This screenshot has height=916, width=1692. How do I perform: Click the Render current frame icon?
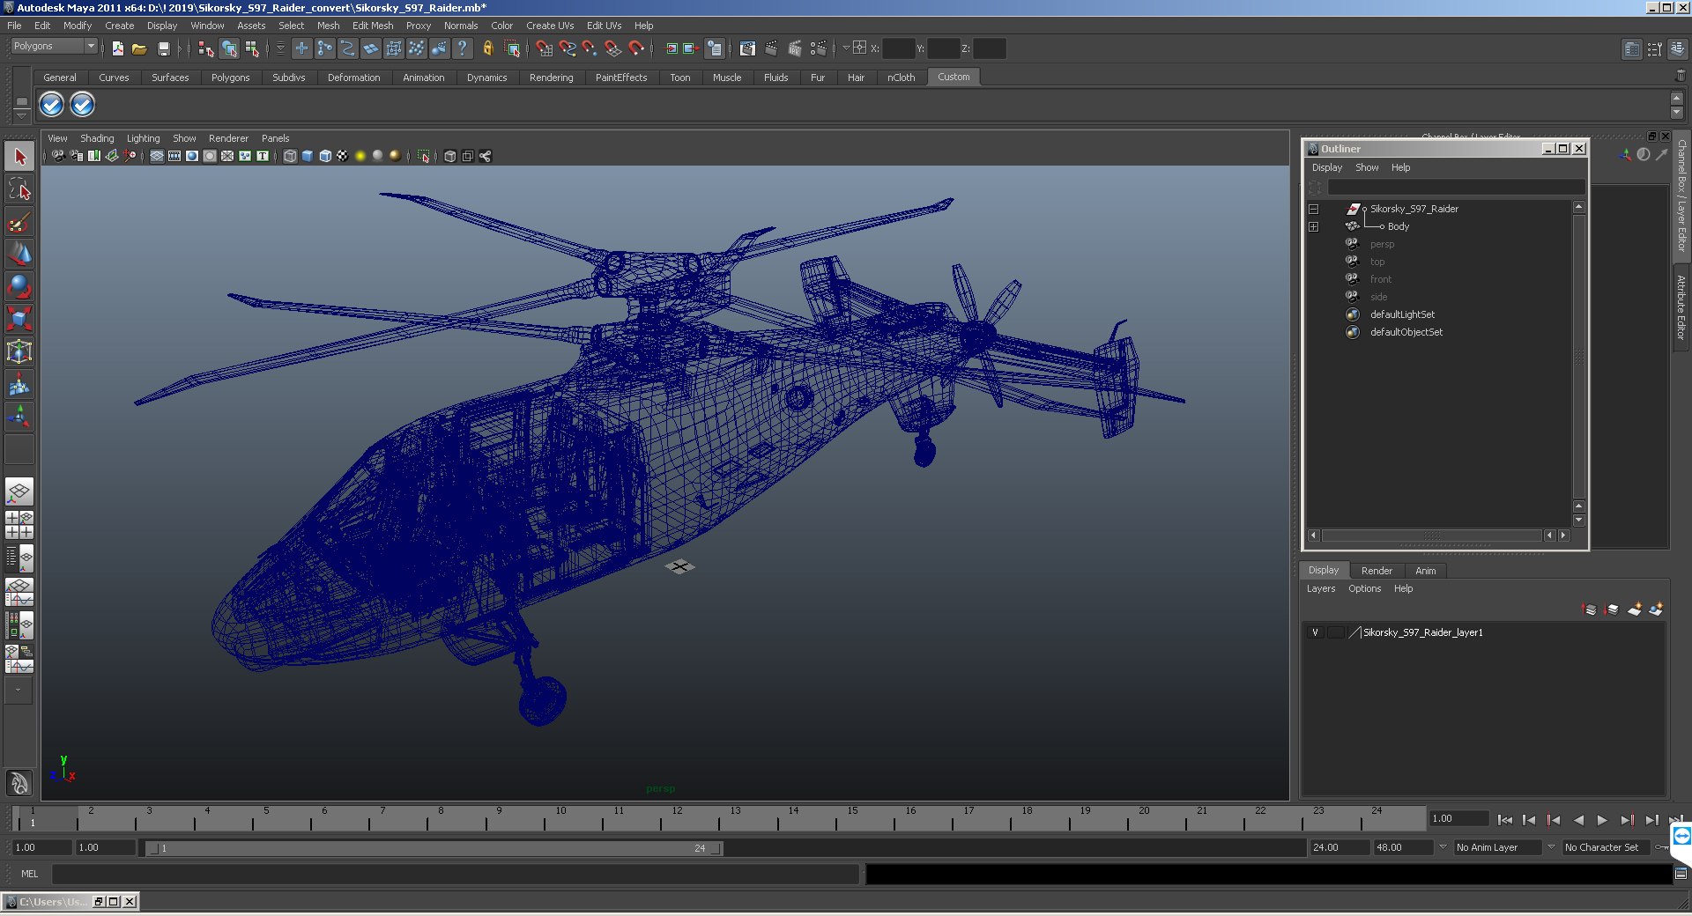(771, 48)
